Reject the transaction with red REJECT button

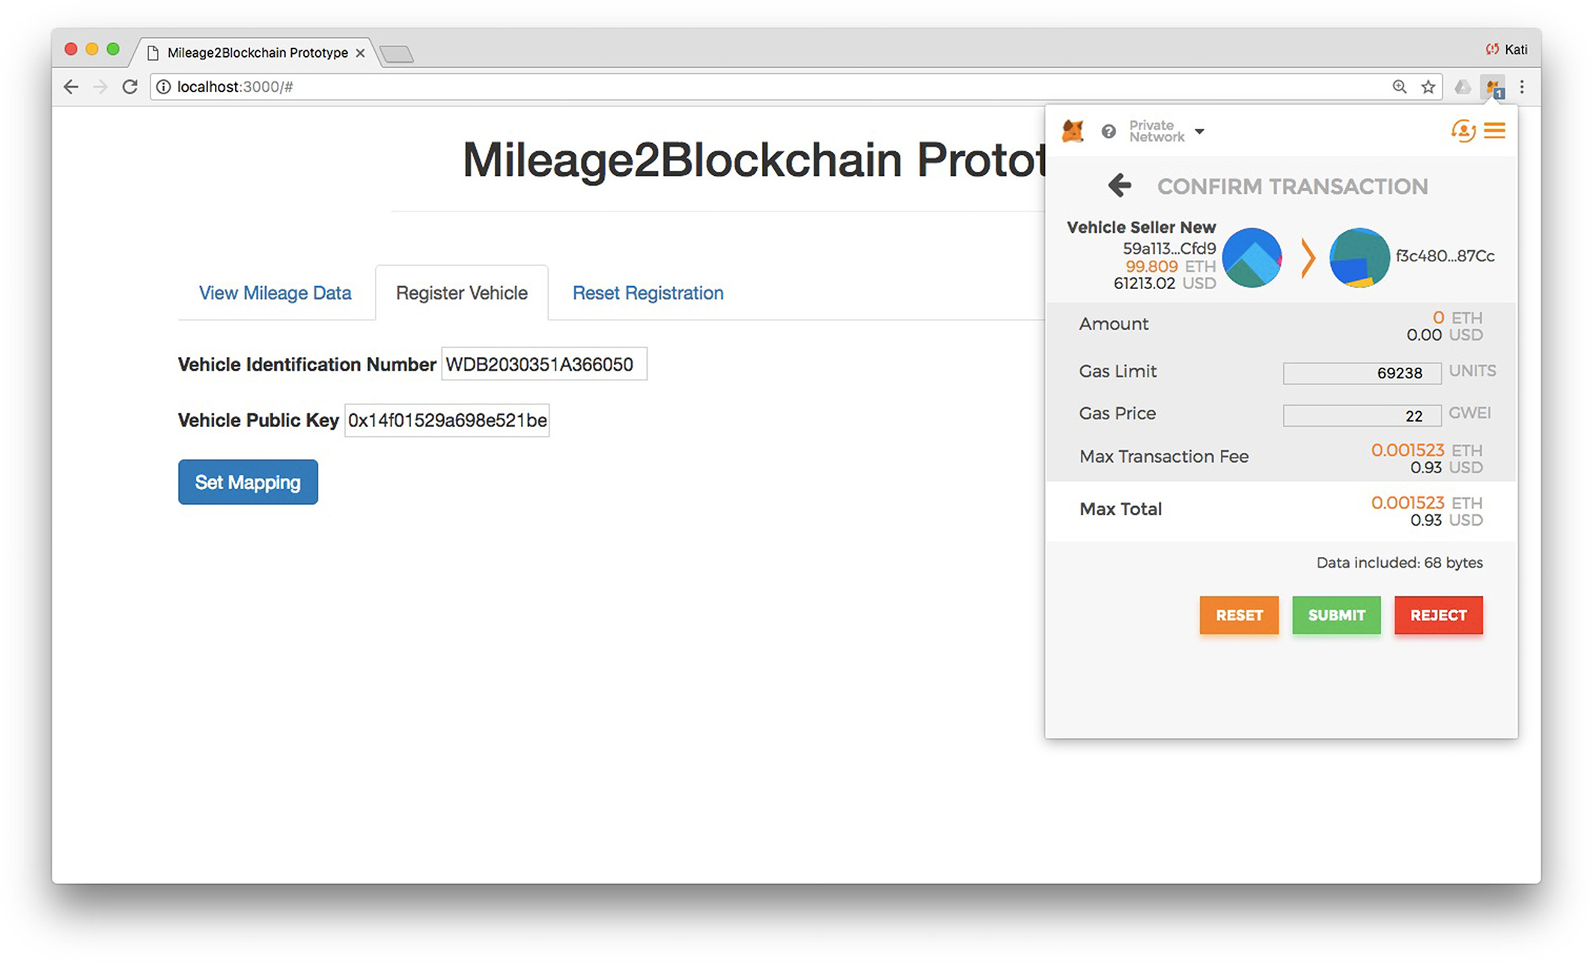point(1438,615)
